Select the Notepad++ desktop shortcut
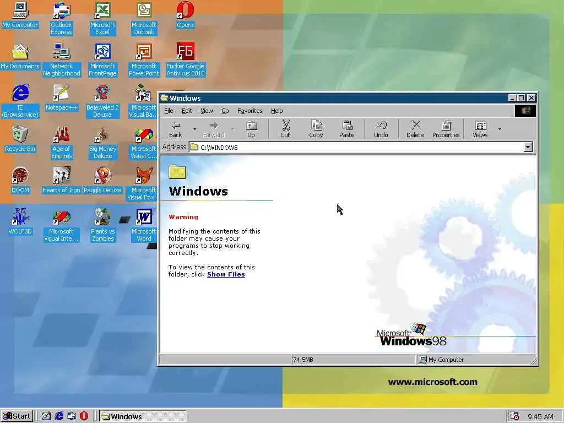Viewport: 564px width, 423px height. point(62,98)
